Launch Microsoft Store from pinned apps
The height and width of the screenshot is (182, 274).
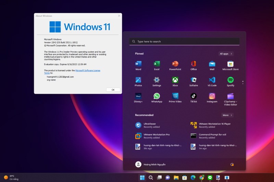pyautogui.click(x=230, y=65)
